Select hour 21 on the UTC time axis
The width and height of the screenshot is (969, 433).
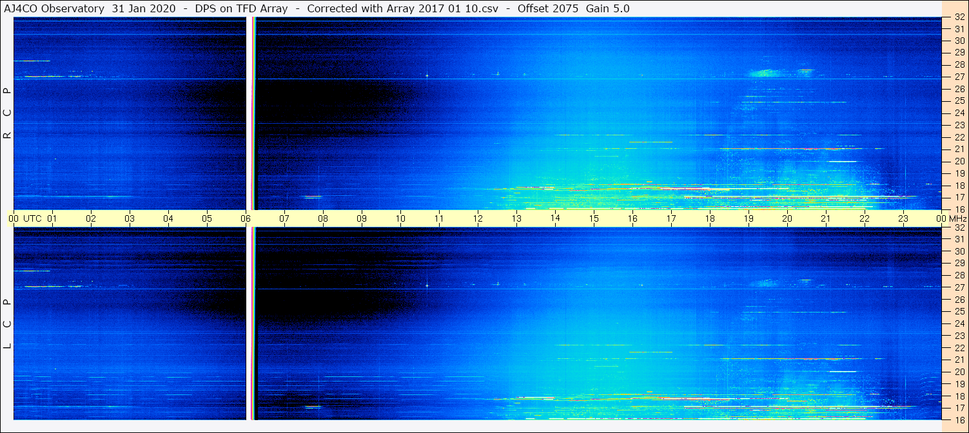pos(826,218)
